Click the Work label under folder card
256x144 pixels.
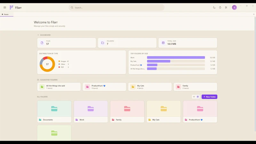pyautogui.click(x=82, y=120)
